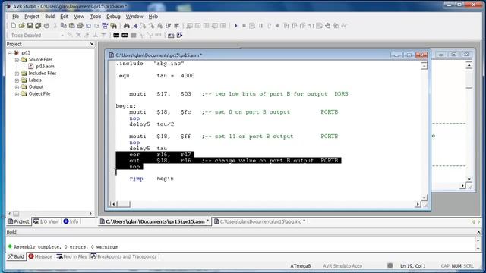This screenshot has height=273, width=486.
Task: Click the 'delay5 tau/2' code line
Action: point(152,124)
